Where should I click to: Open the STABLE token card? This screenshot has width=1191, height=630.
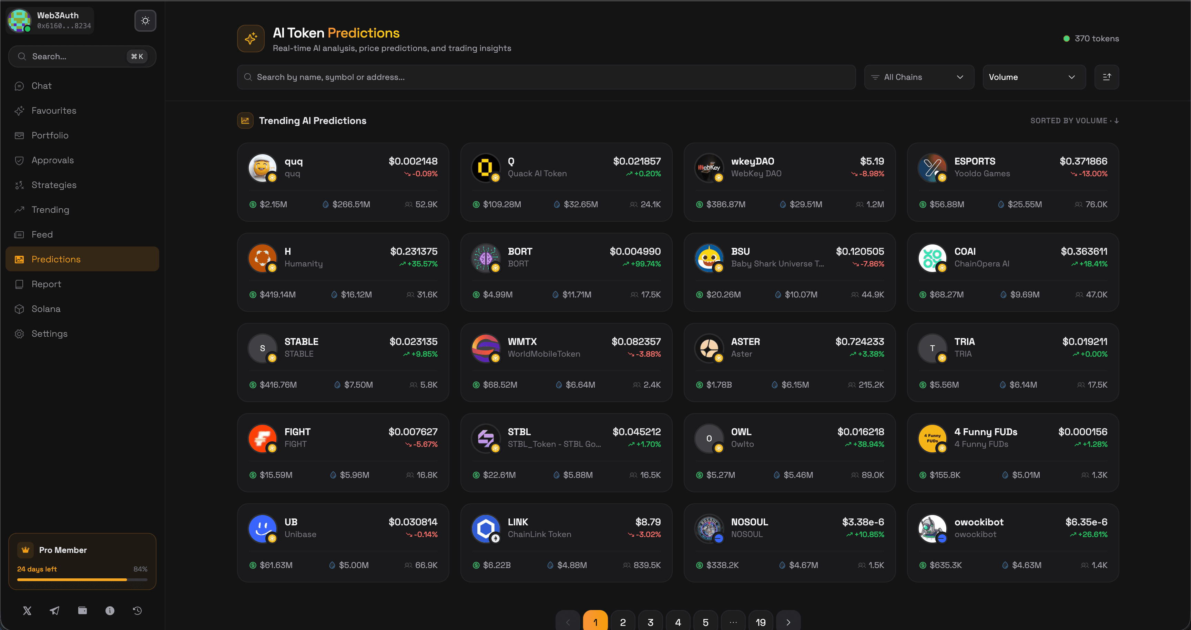point(343,363)
